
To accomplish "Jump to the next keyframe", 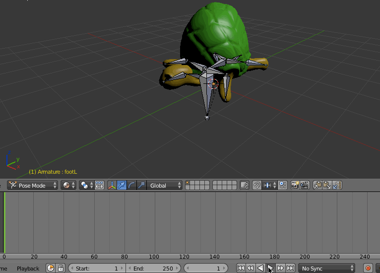I will [280, 268].
